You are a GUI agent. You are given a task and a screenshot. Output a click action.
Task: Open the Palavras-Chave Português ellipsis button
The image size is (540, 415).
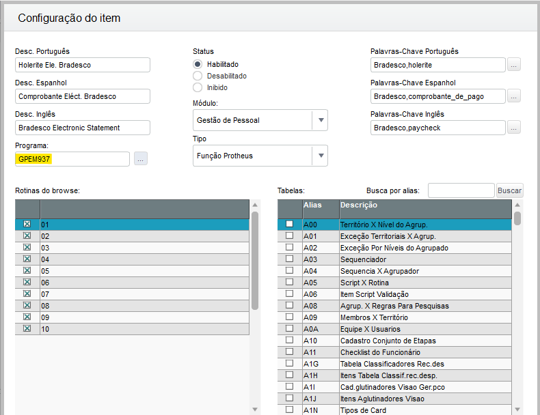(x=513, y=65)
